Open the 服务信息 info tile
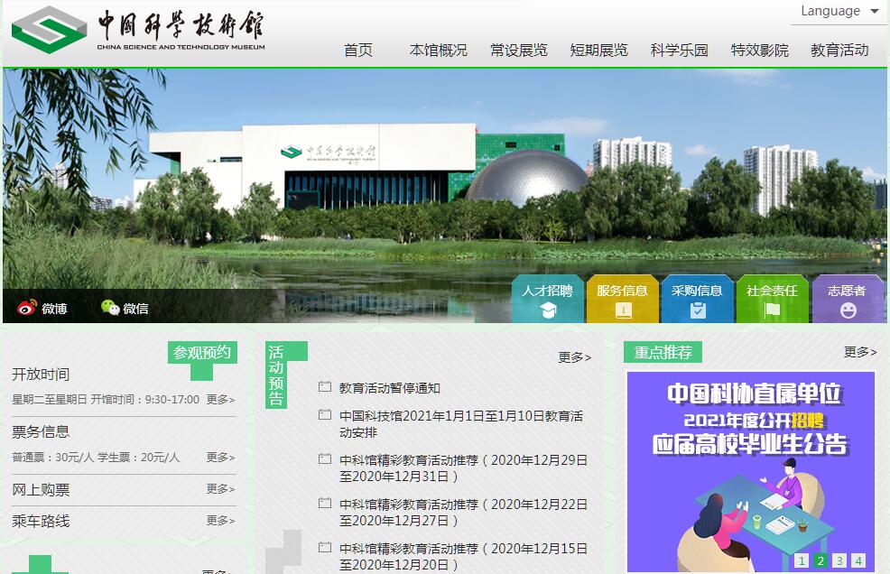This screenshot has width=890, height=574. pos(622,300)
